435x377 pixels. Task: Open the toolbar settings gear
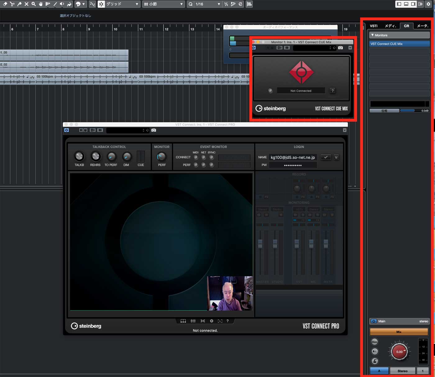428,4
